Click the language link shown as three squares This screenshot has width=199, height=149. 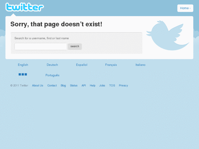(x=23, y=74)
